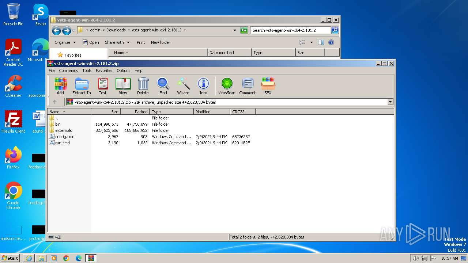Screen dimensions: 468x263
Task: Click Back arrow in Explorer window
Action: coord(56,30)
